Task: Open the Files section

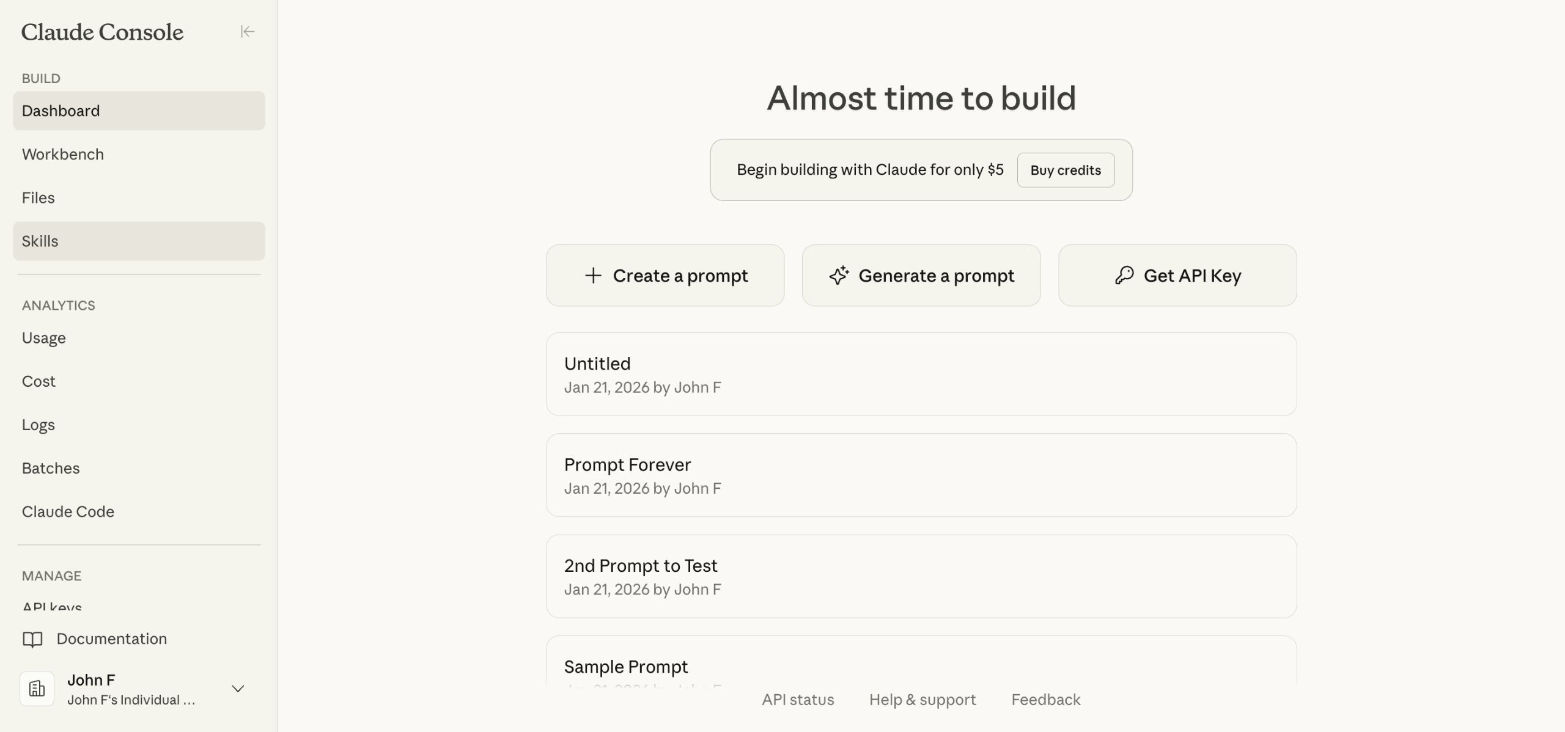Action: click(39, 198)
